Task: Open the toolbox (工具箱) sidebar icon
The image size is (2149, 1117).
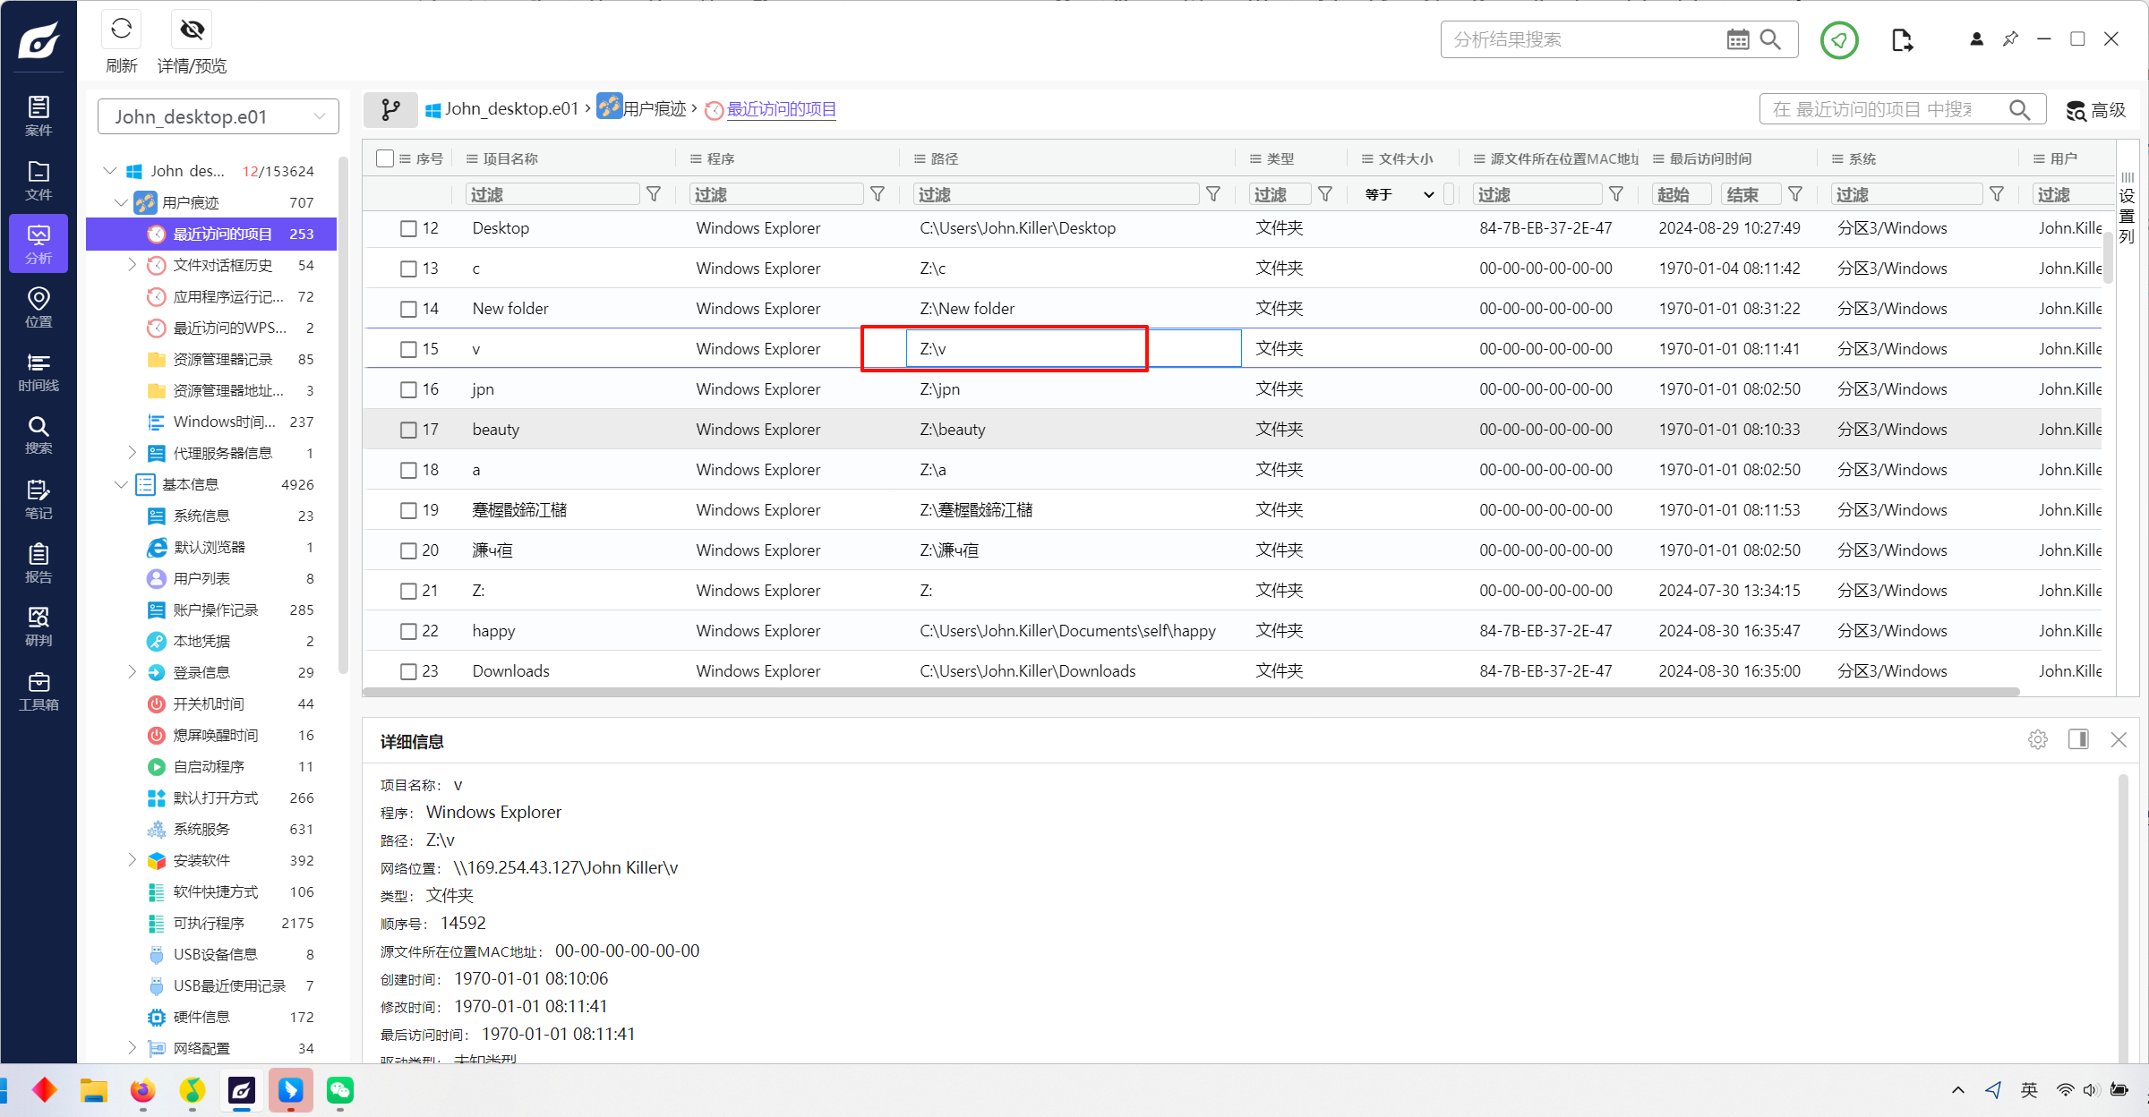Action: coord(39,691)
